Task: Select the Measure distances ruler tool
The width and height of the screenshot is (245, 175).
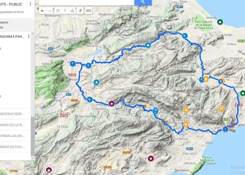Action: pos(89,11)
